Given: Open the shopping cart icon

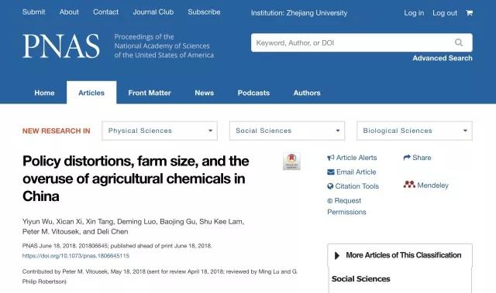Looking at the screenshot, I should tap(469, 13).
